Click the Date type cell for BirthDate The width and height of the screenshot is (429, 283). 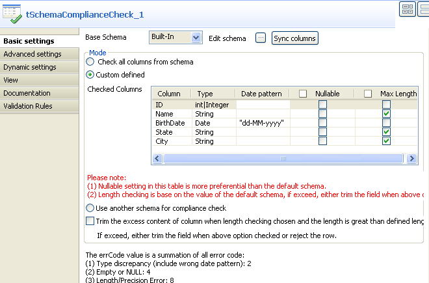[x=214, y=123]
